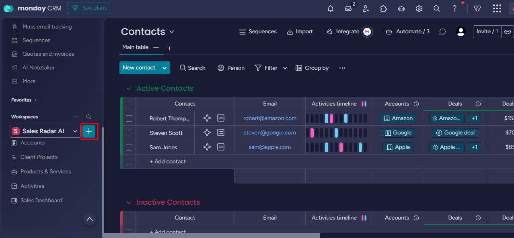Click the Amazon account chip

click(x=398, y=118)
